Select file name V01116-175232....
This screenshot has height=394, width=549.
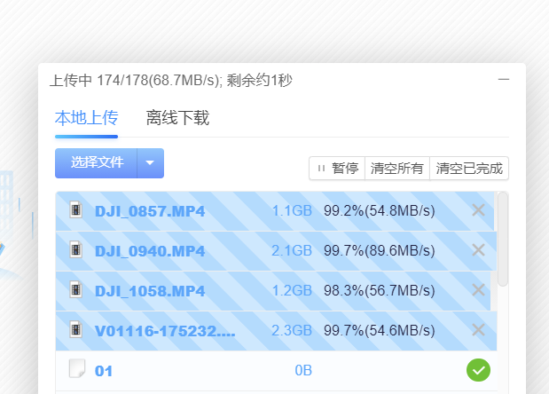point(165,331)
